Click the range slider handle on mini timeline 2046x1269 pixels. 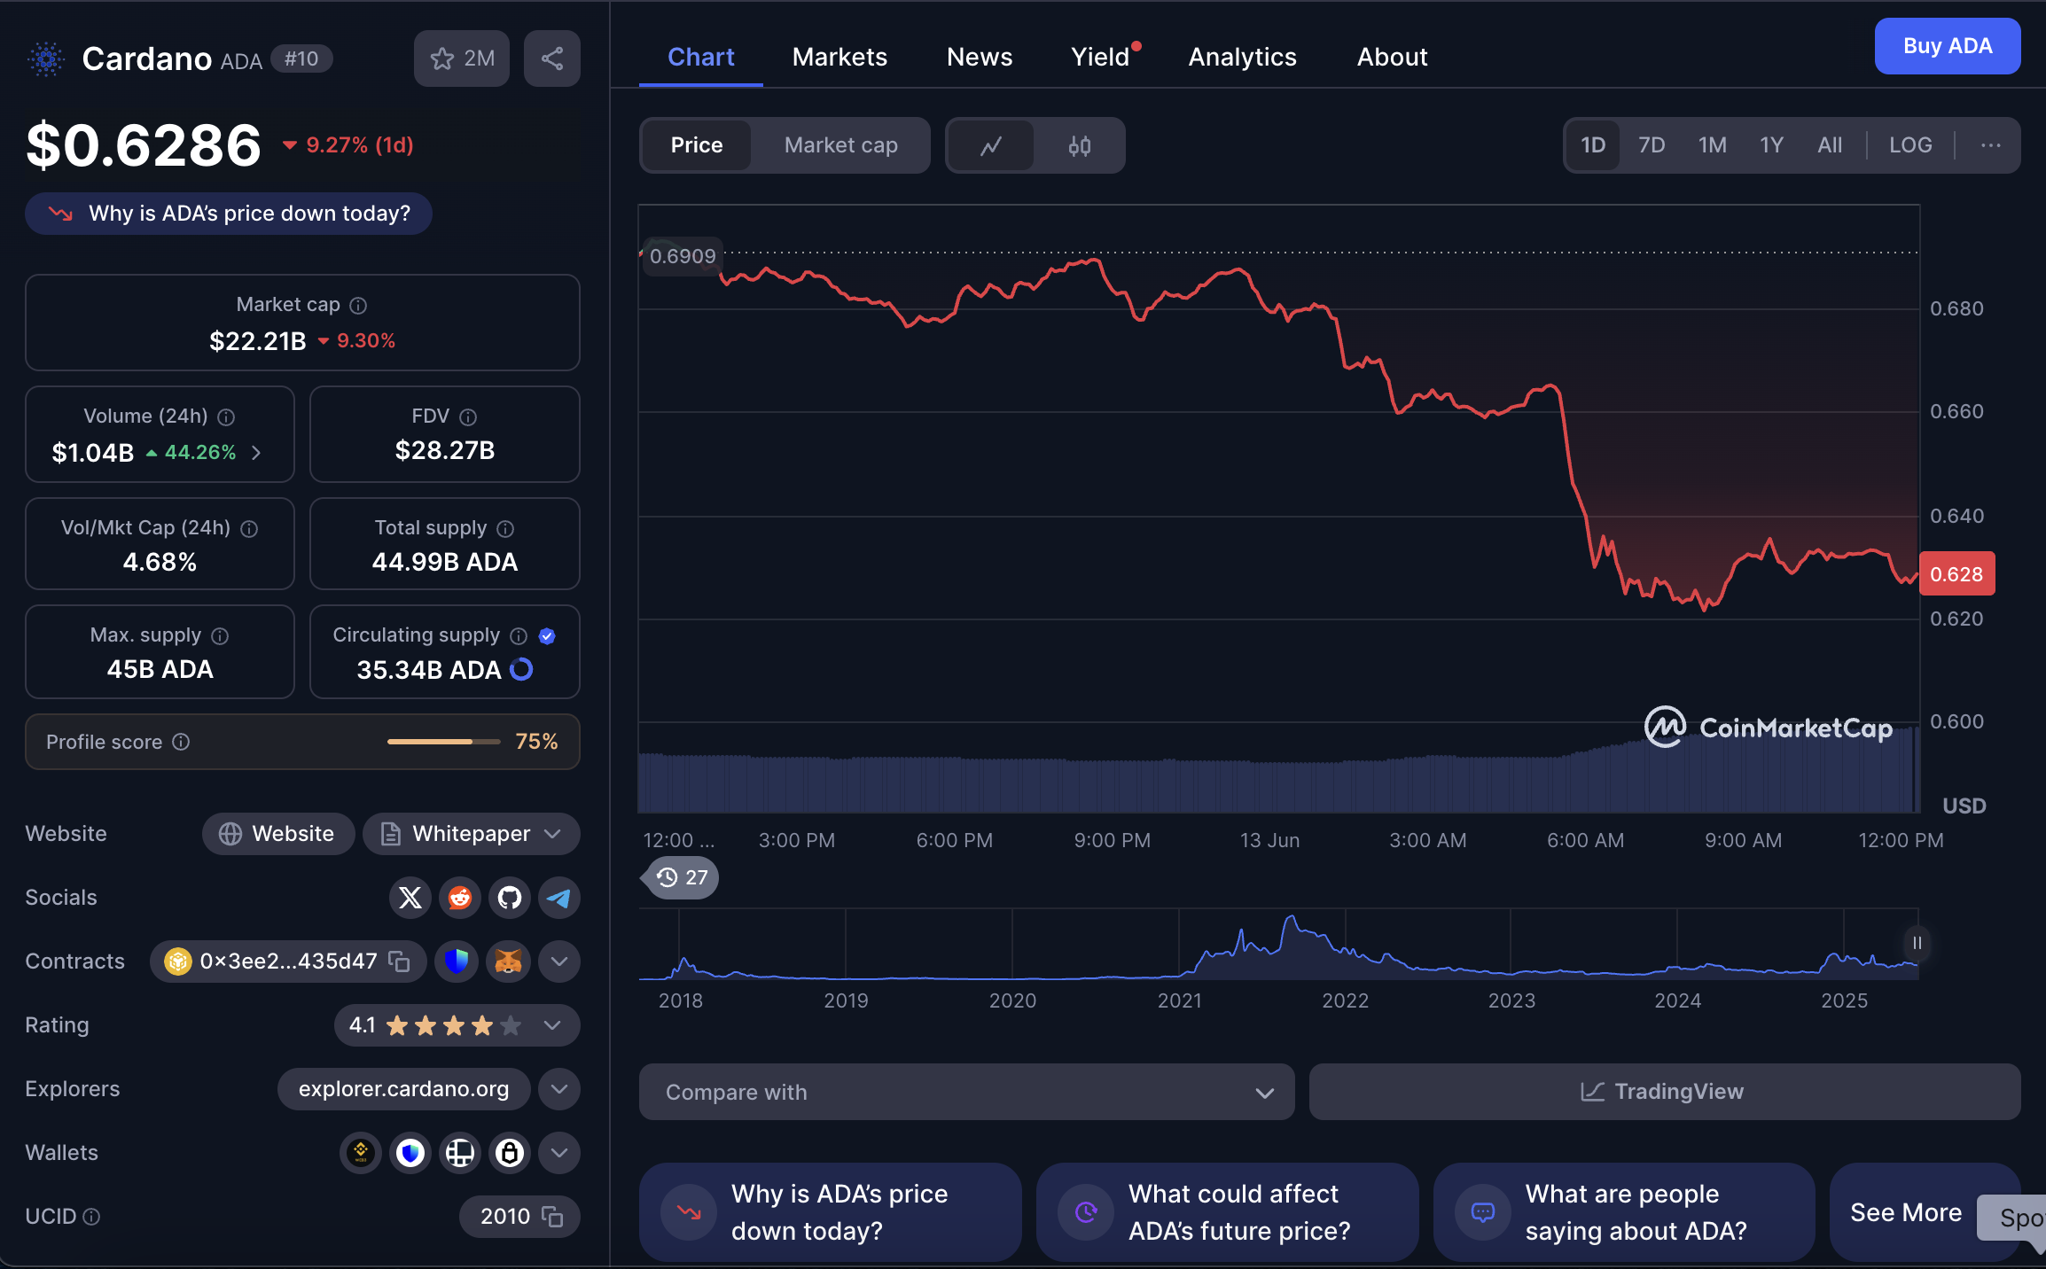(1917, 944)
